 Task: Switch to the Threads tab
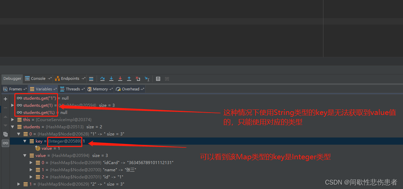coord(72,89)
